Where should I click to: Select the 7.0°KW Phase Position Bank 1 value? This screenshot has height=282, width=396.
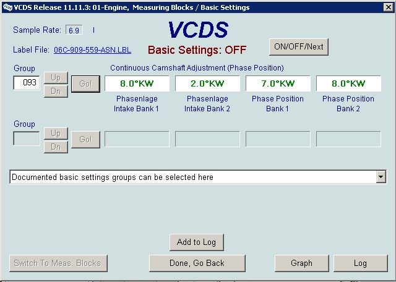click(x=278, y=83)
